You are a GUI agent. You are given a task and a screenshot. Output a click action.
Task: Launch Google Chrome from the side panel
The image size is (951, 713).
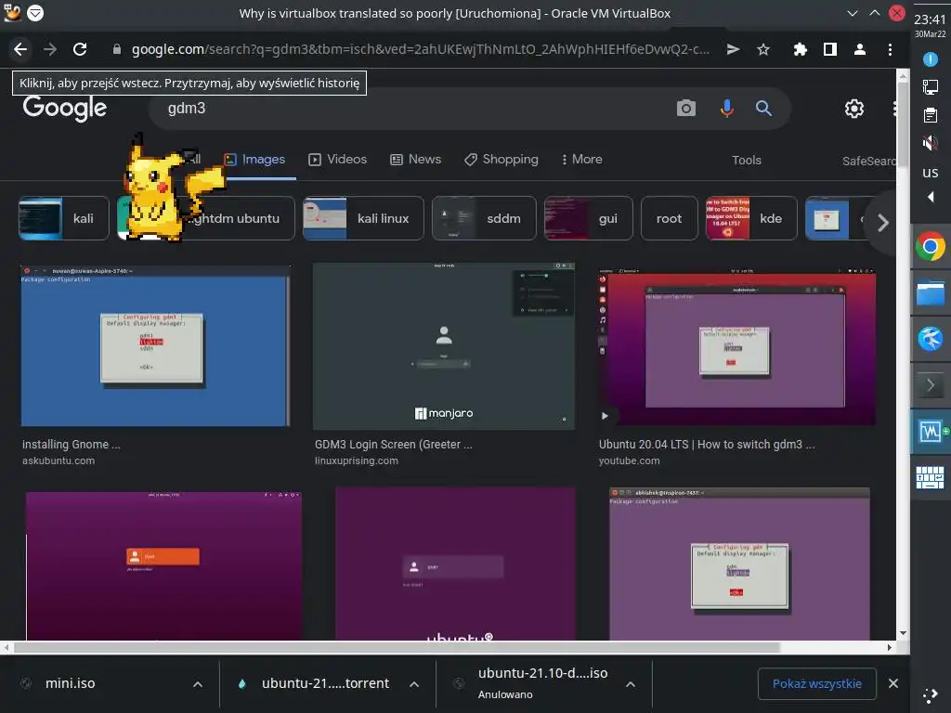931,247
